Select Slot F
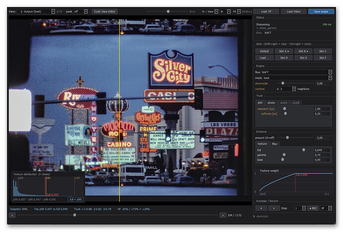The image size is (343, 232). (323, 58)
